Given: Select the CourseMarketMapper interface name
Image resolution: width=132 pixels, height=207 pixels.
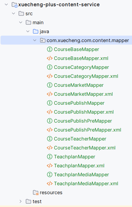Looking at the screenshot, I should (x=79, y=85).
